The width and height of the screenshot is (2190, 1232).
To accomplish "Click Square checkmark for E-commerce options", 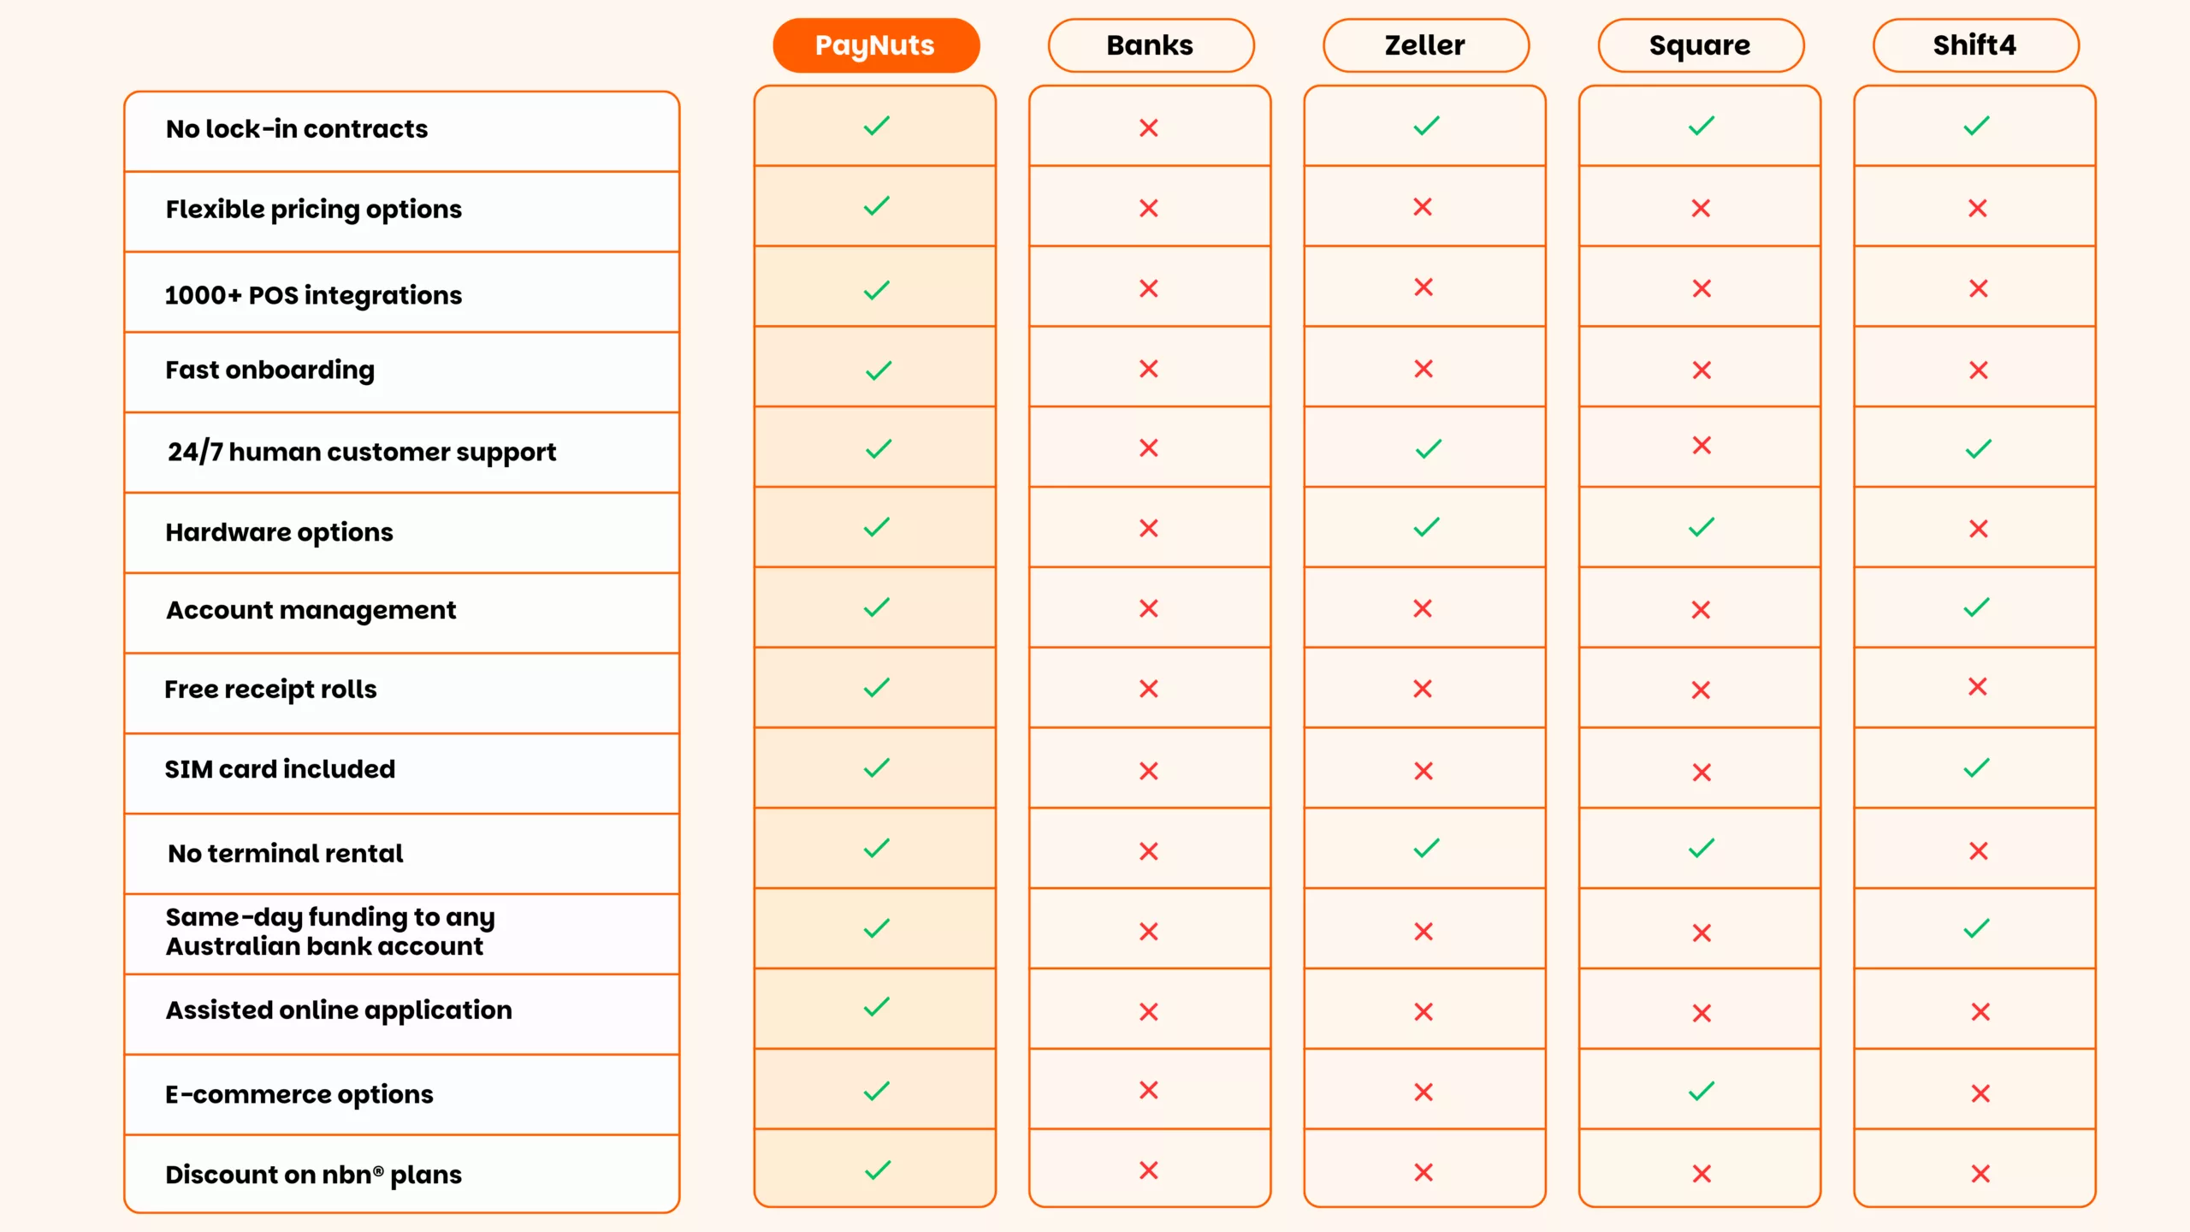I will coord(1702,1091).
